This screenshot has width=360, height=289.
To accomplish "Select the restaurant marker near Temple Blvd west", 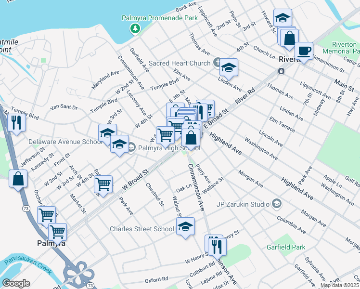I will [16, 124].
